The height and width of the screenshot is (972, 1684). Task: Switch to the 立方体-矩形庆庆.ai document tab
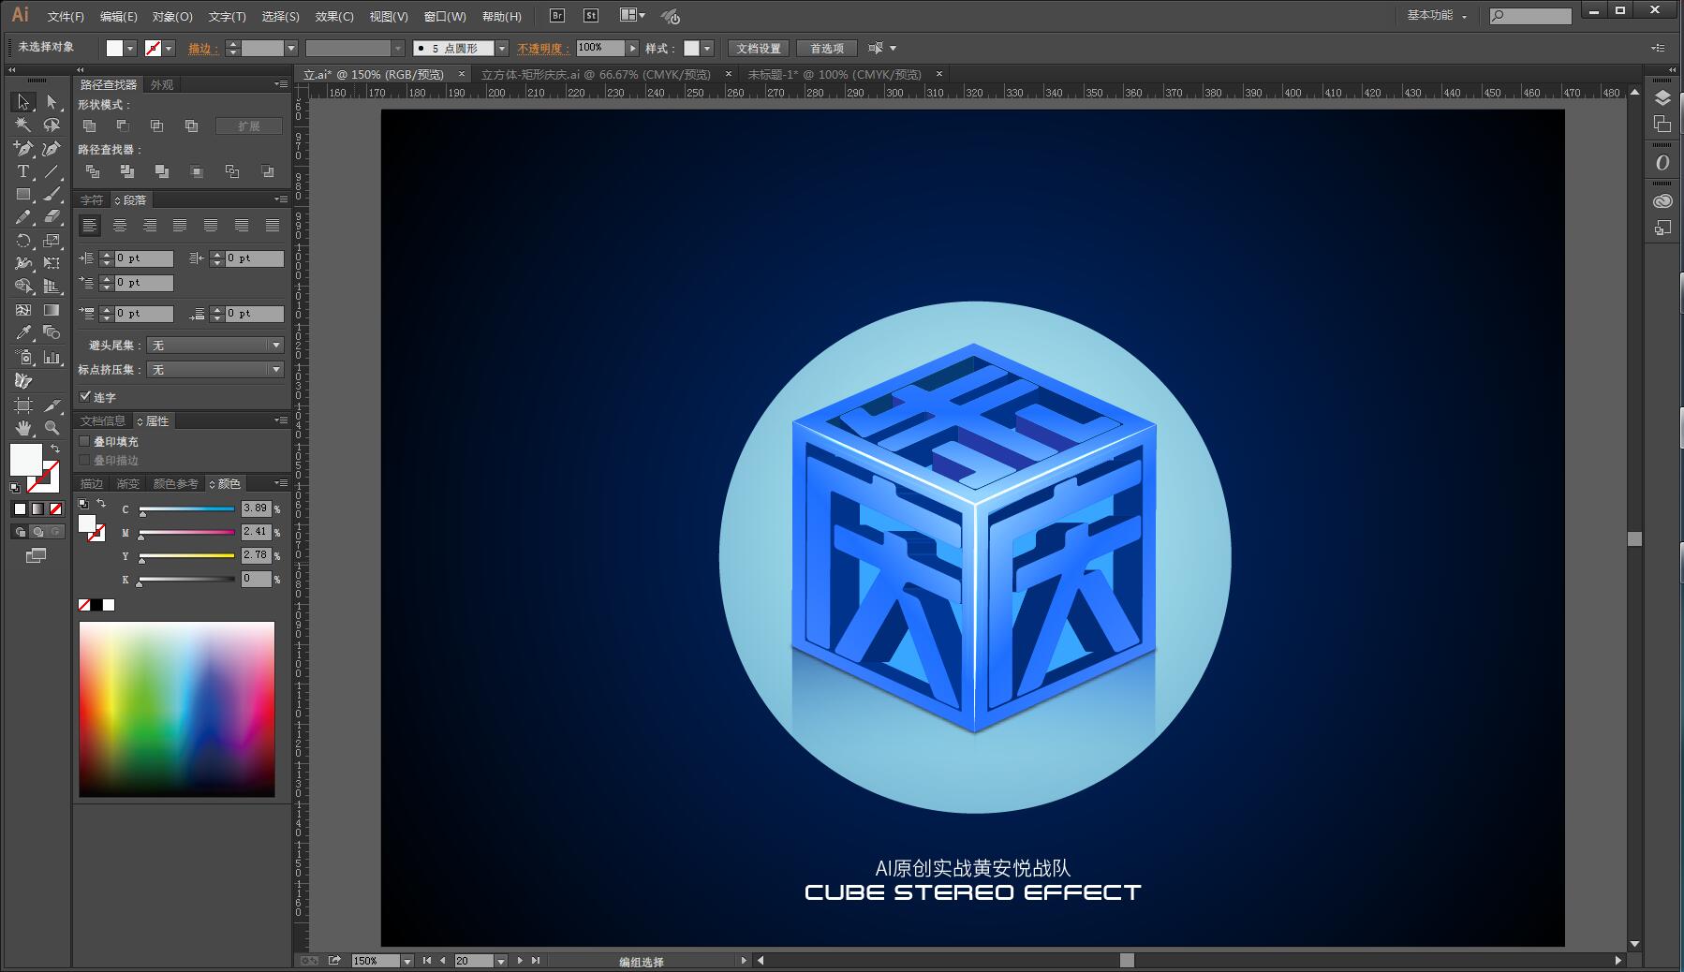tap(596, 74)
